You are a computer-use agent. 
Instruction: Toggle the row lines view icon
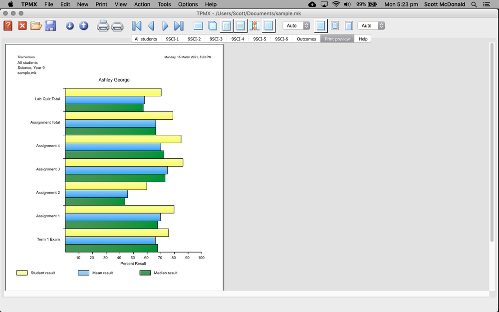pos(241,26)
